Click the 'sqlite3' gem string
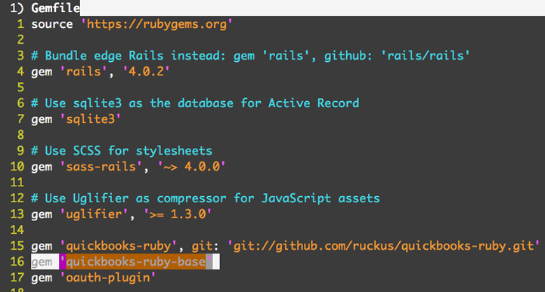545x292 pixels. click(91, 119)
